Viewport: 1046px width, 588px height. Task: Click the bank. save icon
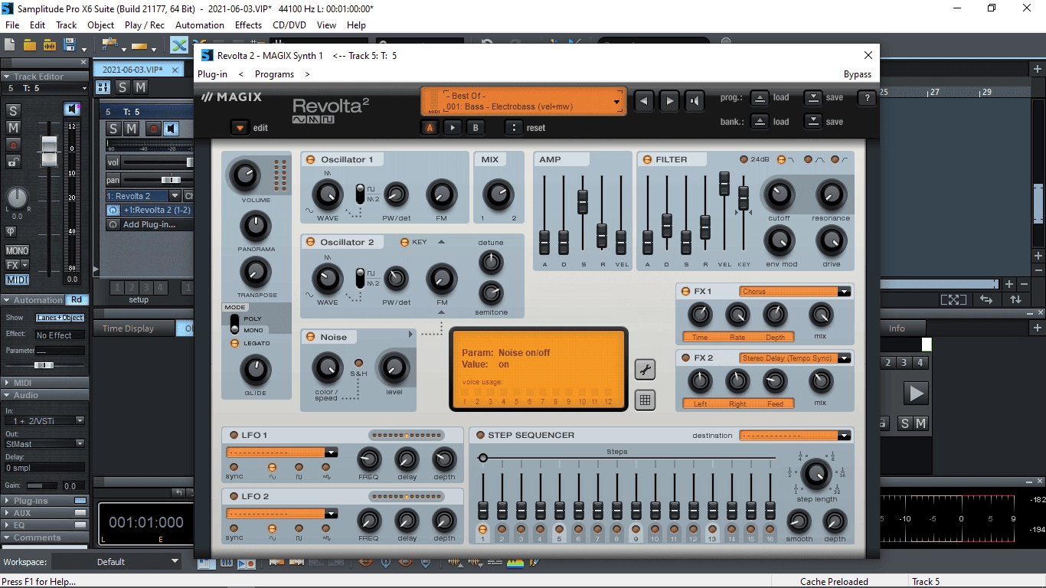click(x=812, y=121)
